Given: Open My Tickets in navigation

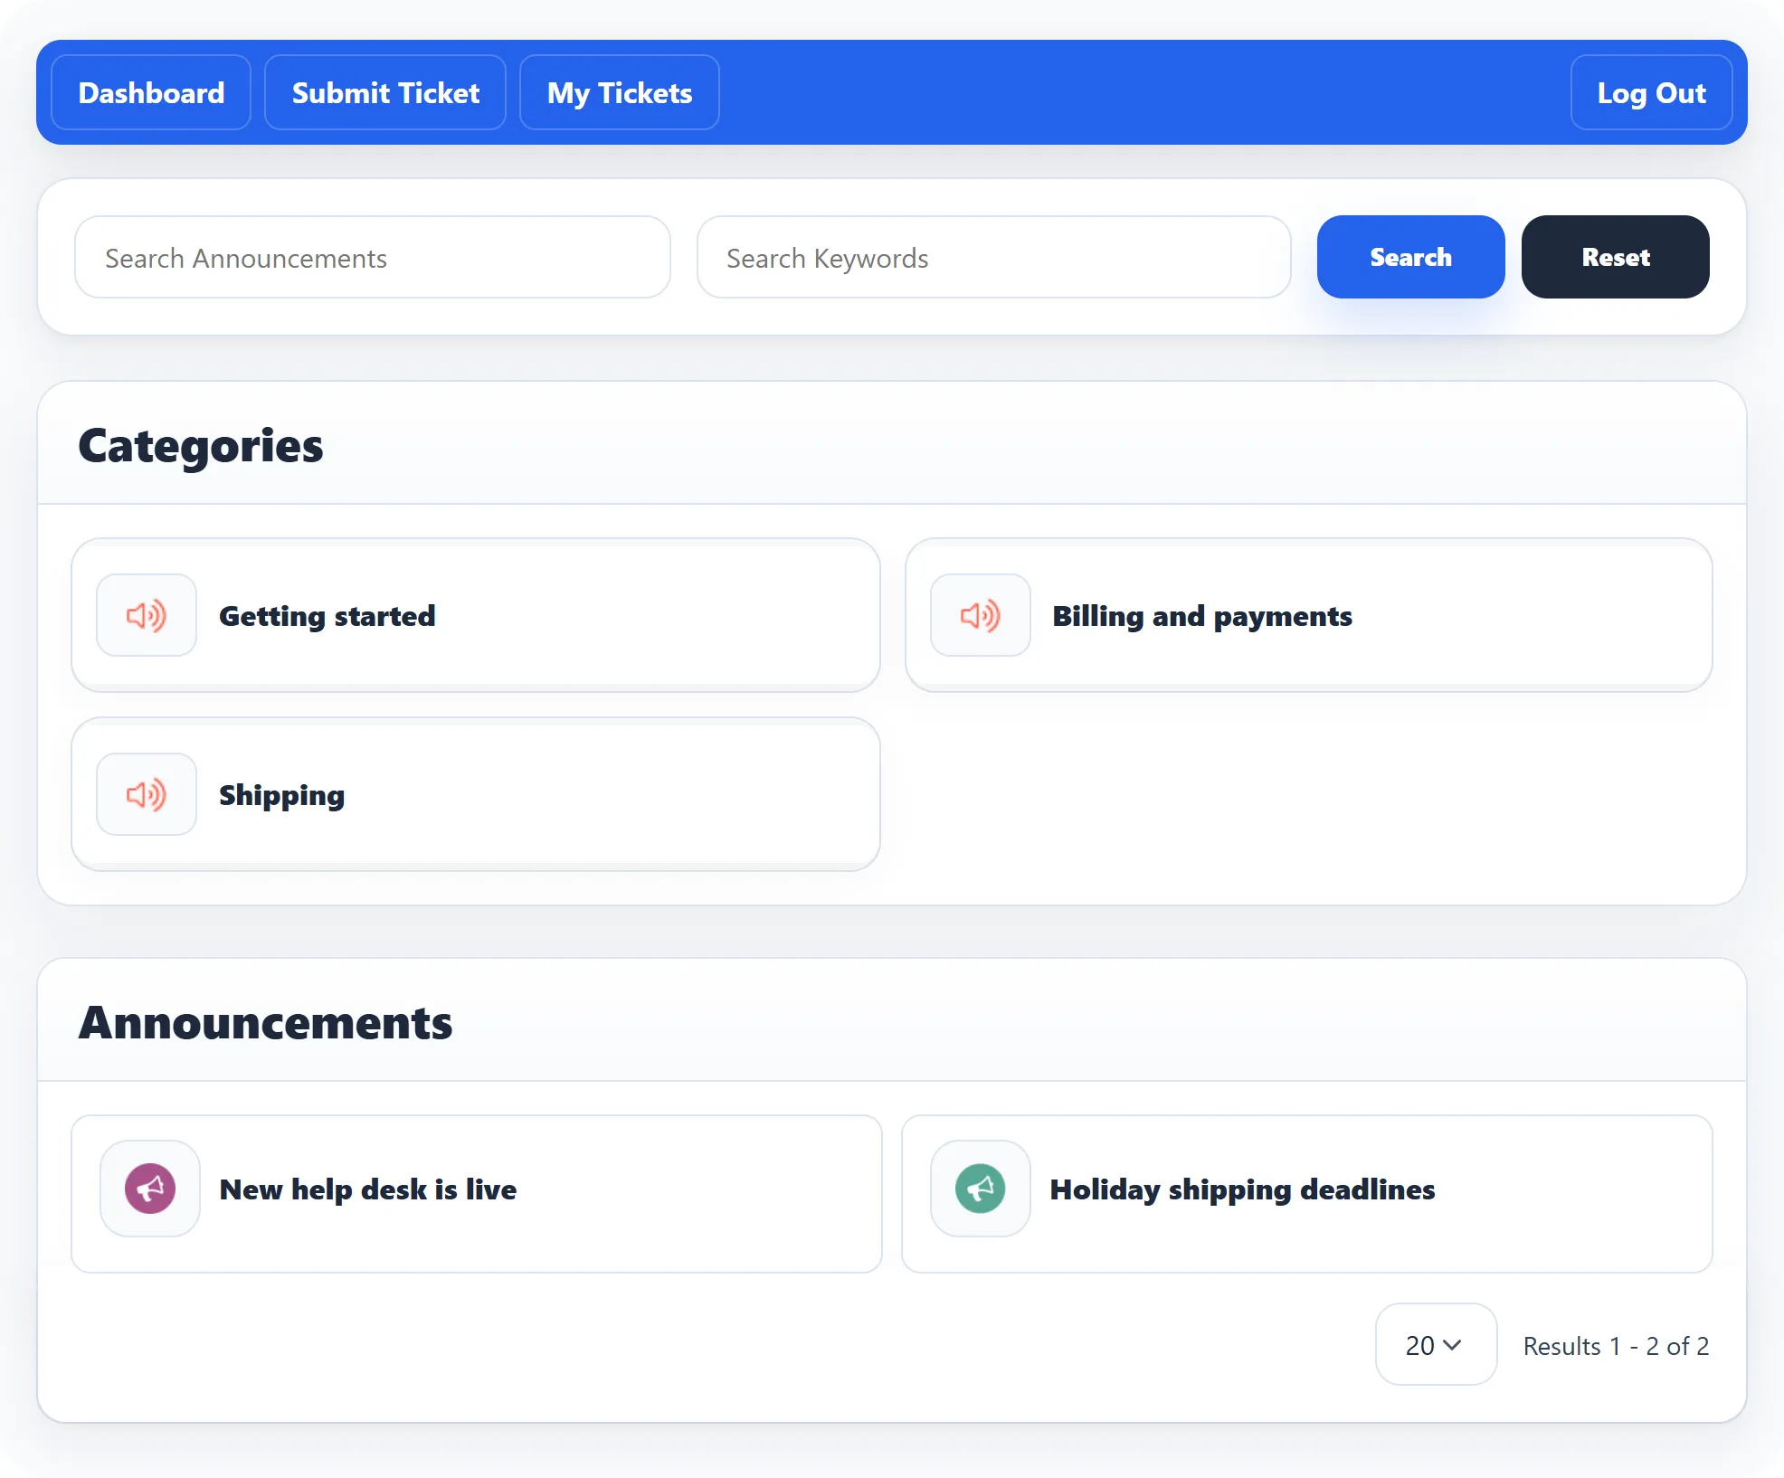Looking at the screenshot, I should [620, 92].
